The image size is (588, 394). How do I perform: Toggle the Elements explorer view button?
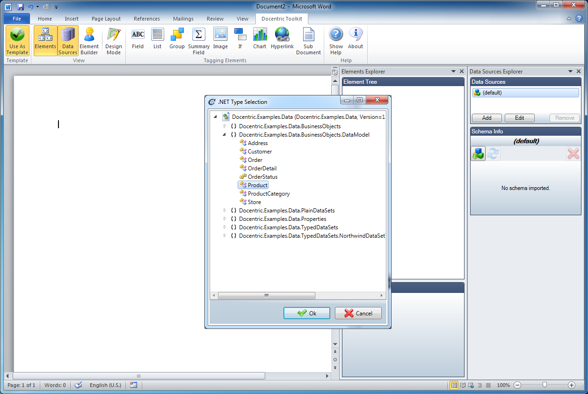click(45, 41)
